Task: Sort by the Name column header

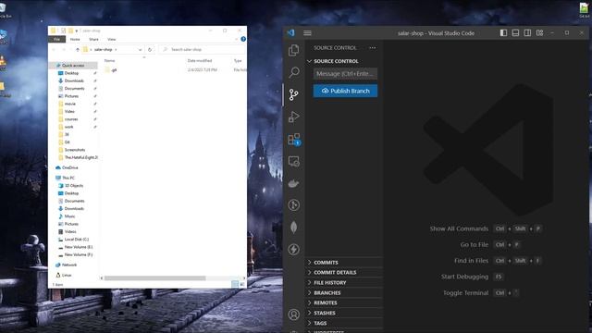Action: click(x=109, y=61)
